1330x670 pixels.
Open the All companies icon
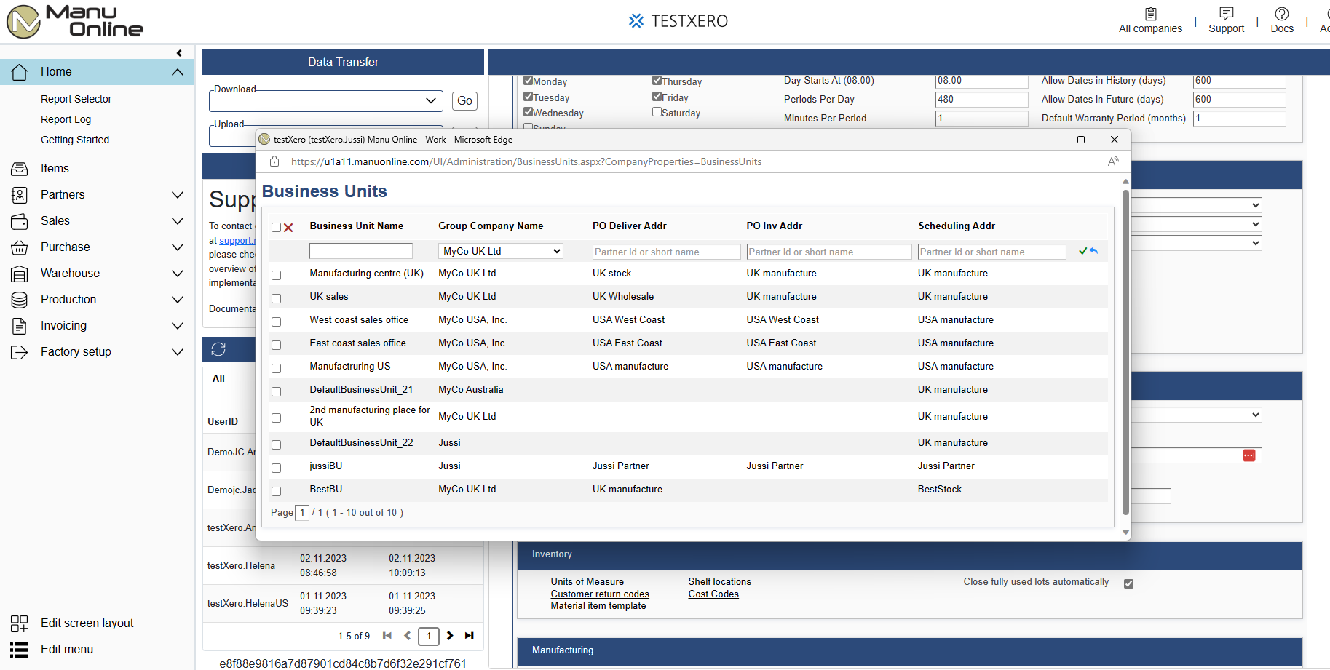[1150, 20]
